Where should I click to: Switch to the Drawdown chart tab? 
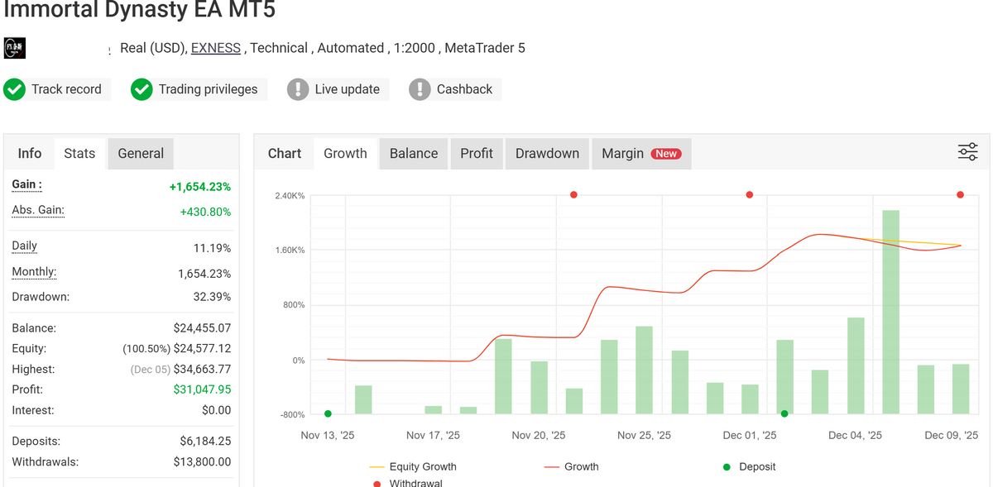(547, 153)
